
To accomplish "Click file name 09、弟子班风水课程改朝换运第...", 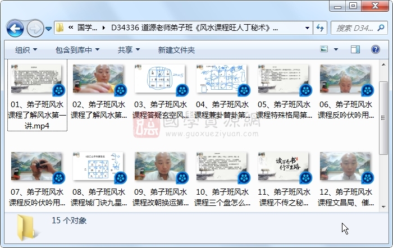I will coord(161,197).
